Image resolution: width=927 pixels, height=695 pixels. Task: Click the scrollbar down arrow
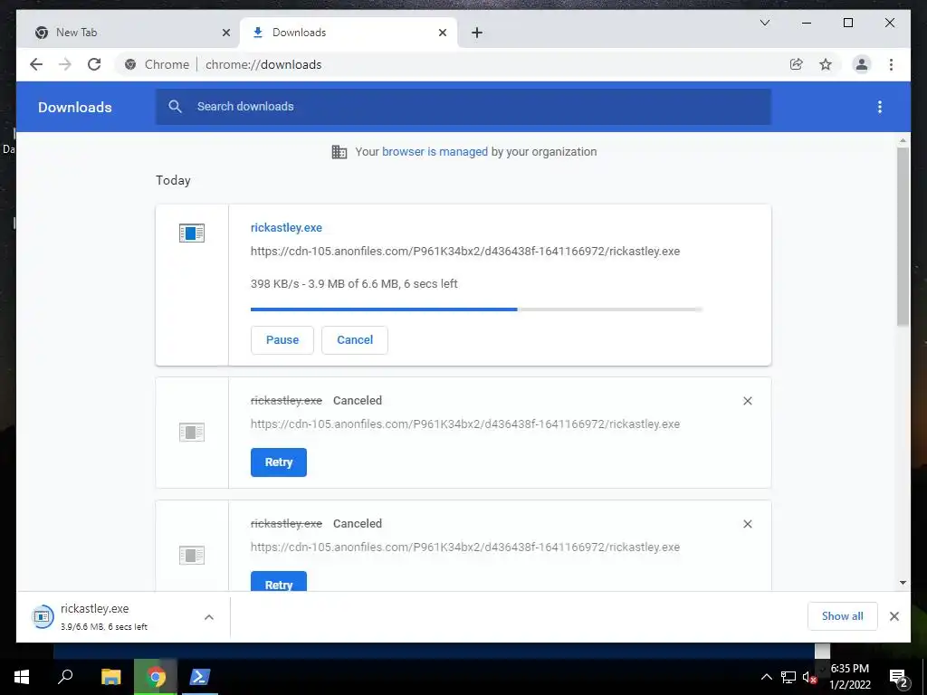[x=903, y=583]
